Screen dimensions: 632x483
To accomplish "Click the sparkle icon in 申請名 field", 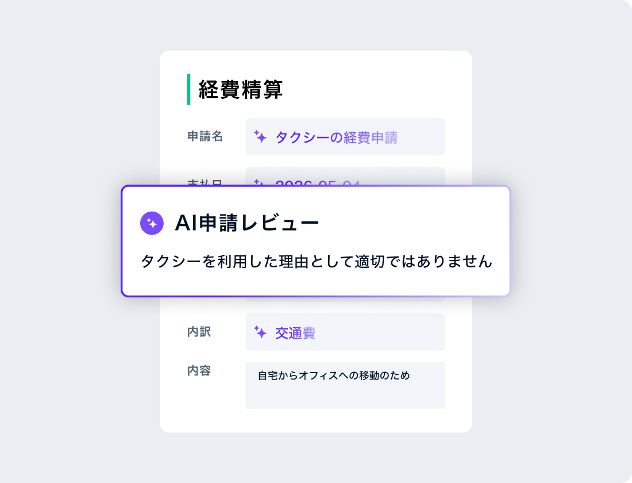I will 260,137.
